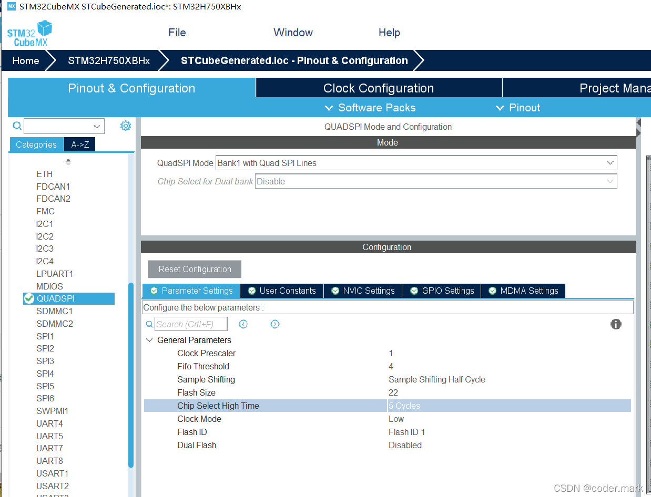
Task: Click Flash ID 1 value
Action: (x=406, y=432)
